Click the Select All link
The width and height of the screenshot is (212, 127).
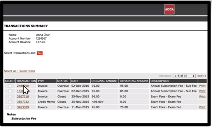click(10, 71)
